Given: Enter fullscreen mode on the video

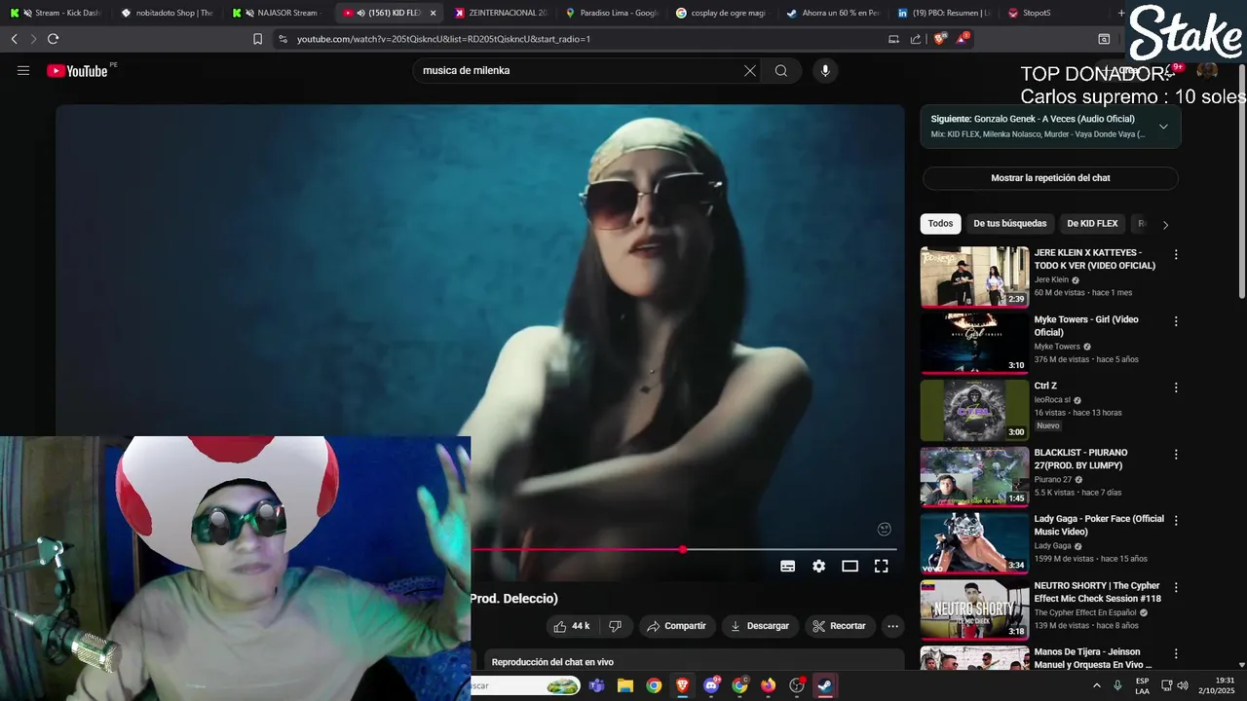Looking at the screenshot, I should (x=881, y=566).
